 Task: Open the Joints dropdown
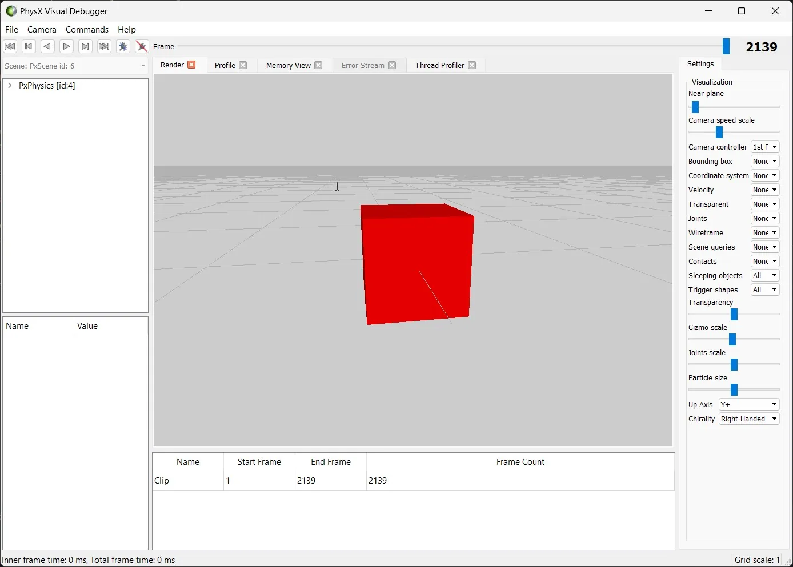point(765,219)
